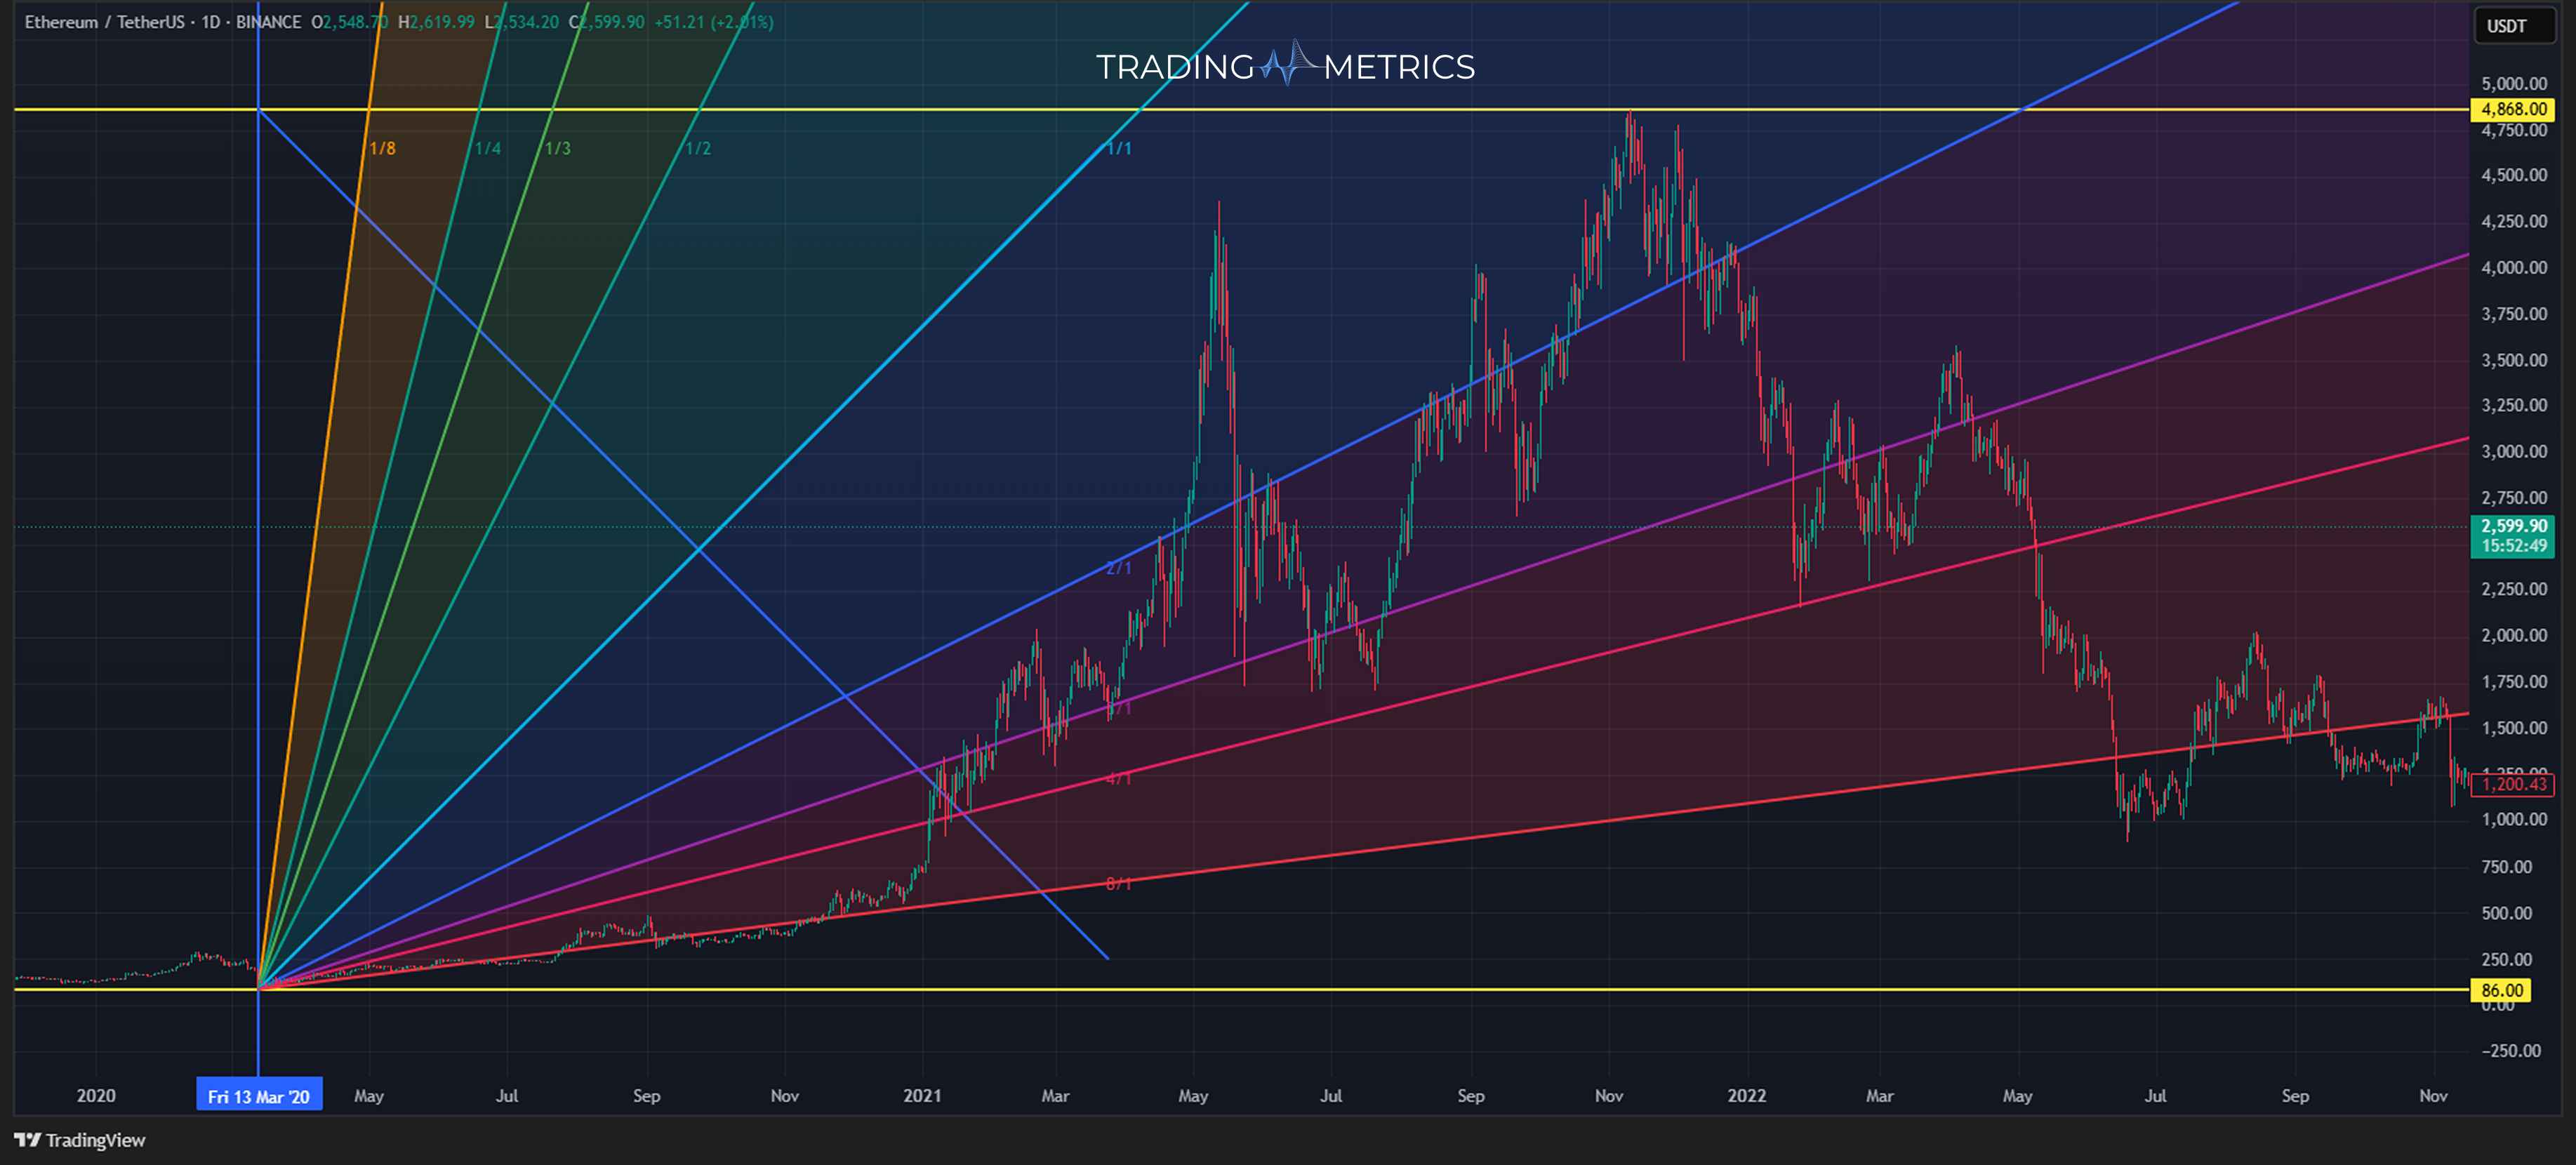This screenshot has width=2576, height=1165.
Task: Click the 2021 label on the time axis
Action: pyautogui.click(x=924, y=1095)
